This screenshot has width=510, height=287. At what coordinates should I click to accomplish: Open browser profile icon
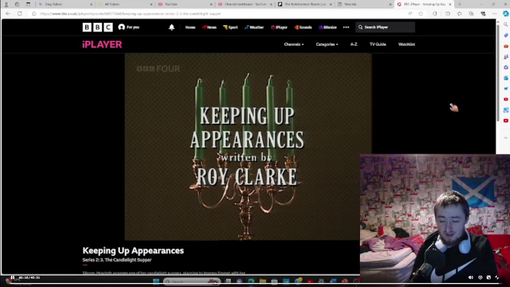pyautogui.click(x=6, y=4)
